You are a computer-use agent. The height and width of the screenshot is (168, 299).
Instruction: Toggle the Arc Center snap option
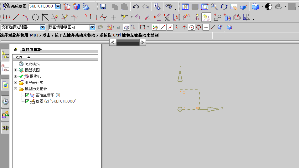click(x=191, y=27)
